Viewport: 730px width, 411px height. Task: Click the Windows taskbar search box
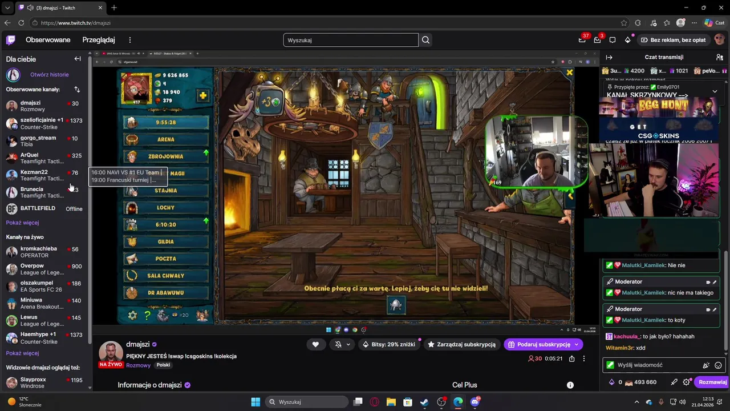pyautogui.click(x=307, y=402)
